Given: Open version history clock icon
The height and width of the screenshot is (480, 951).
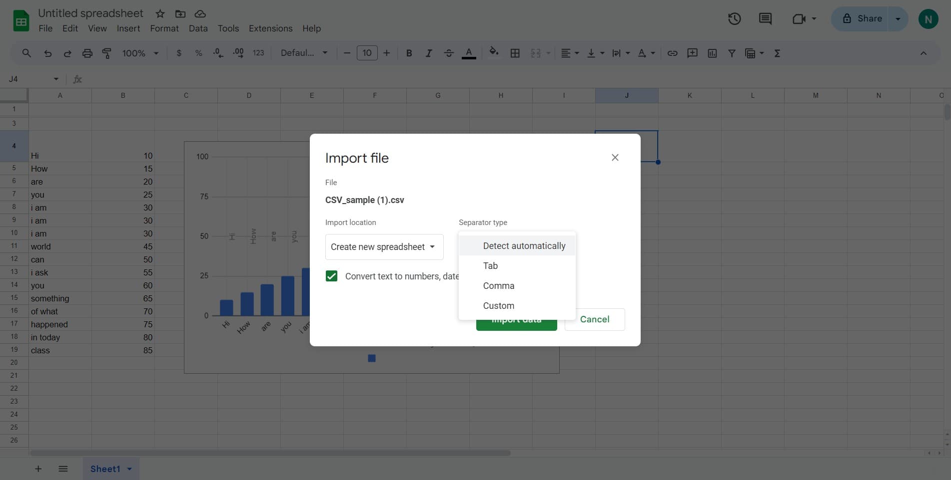Looking at the screenshot, I should [734, 19].
